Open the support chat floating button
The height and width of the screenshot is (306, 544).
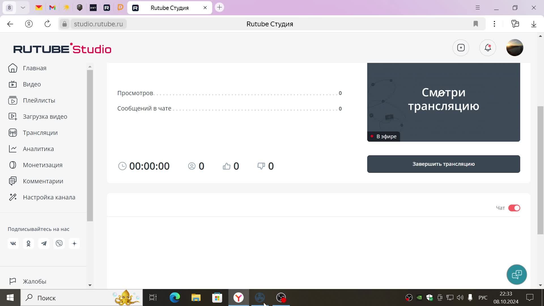pos(517,275)
